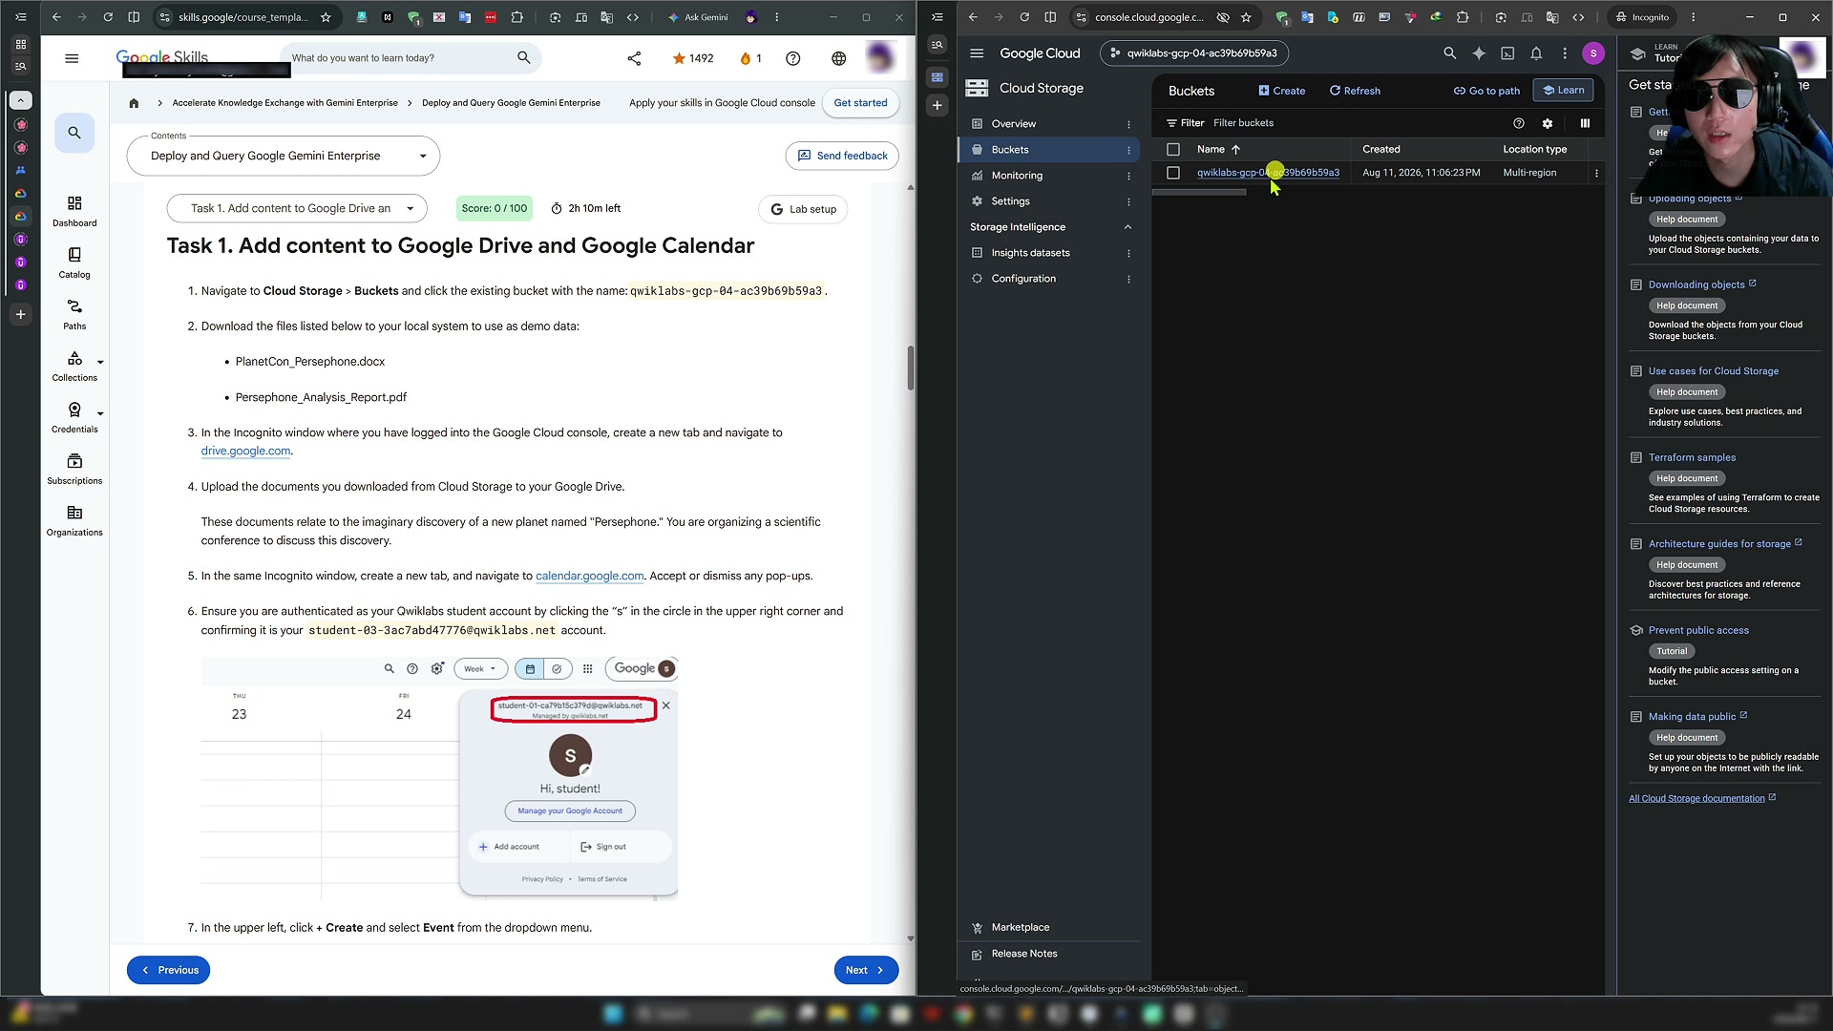Bookmark the skills.google page with the star
1833x1031 pixels.
pos(326,17)
